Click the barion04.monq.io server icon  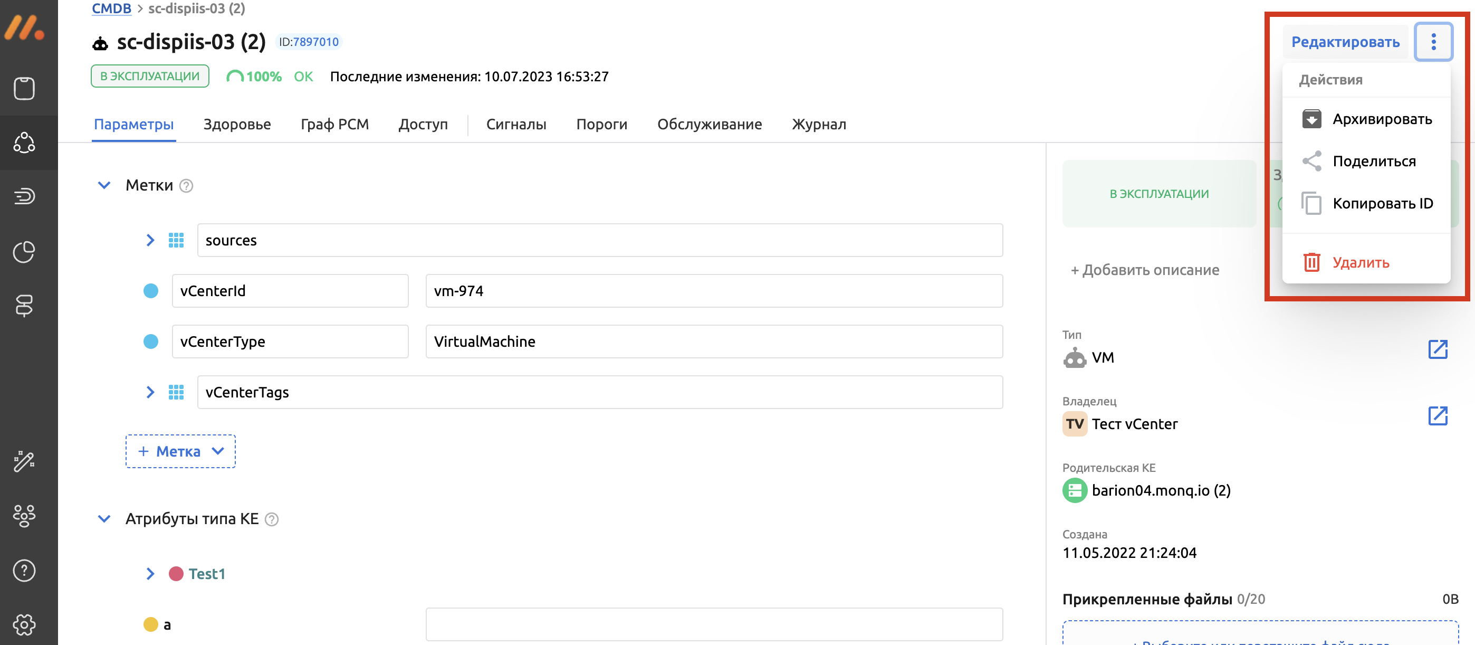[x=1074, y=490]
